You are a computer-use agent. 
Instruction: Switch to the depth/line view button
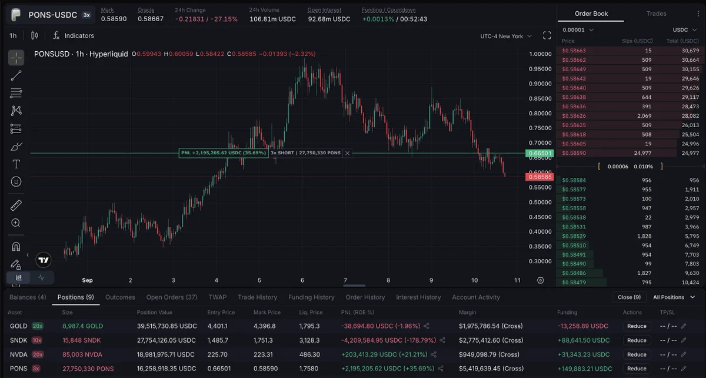[41, 277]
